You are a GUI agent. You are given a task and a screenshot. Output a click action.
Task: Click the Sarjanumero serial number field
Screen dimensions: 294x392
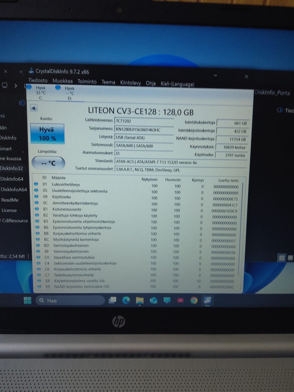144,130
